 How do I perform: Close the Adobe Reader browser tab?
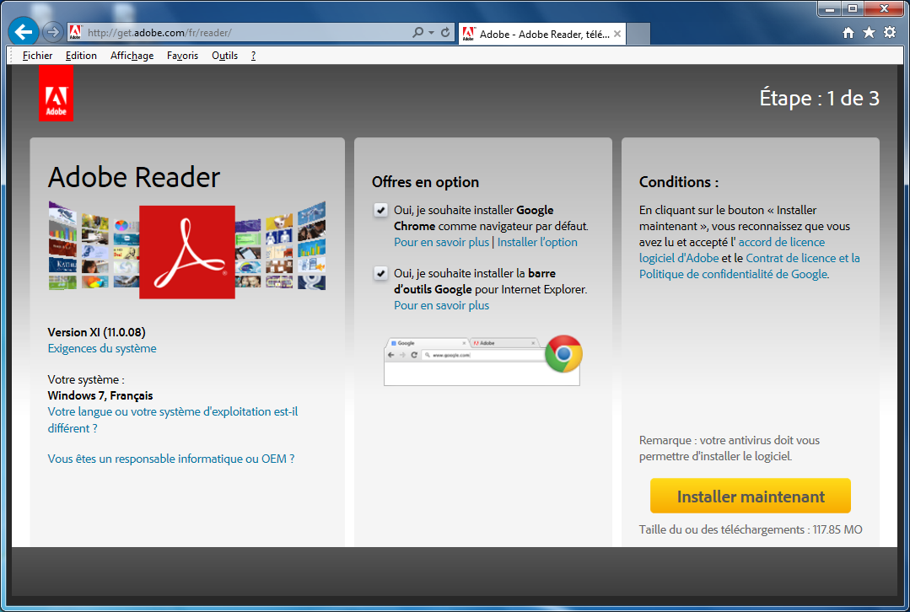(617, 35)
